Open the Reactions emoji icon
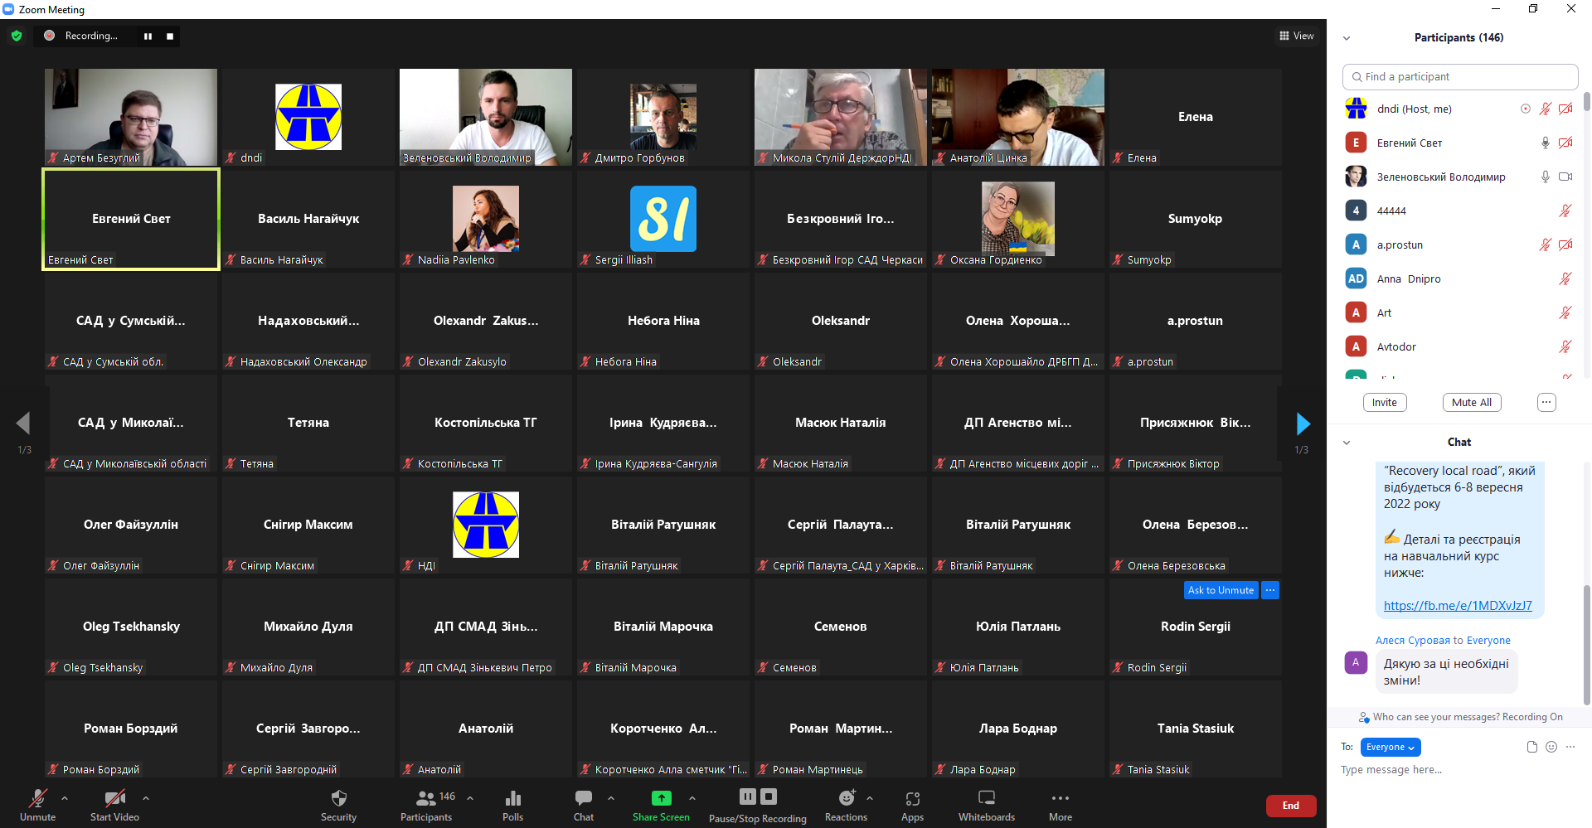1592x828 pixels. tap(846, 798)
